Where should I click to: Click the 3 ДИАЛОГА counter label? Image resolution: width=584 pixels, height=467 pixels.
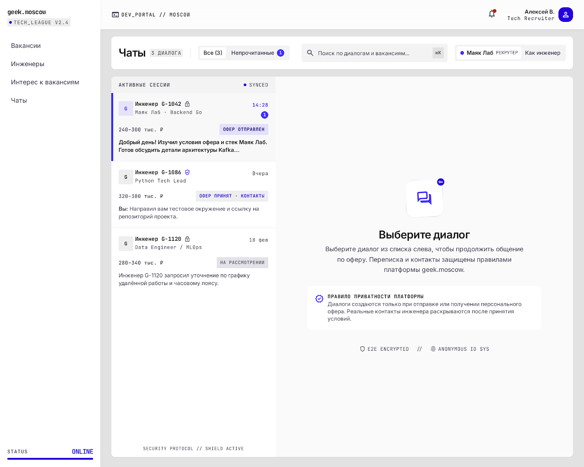(x=166, y=53)
